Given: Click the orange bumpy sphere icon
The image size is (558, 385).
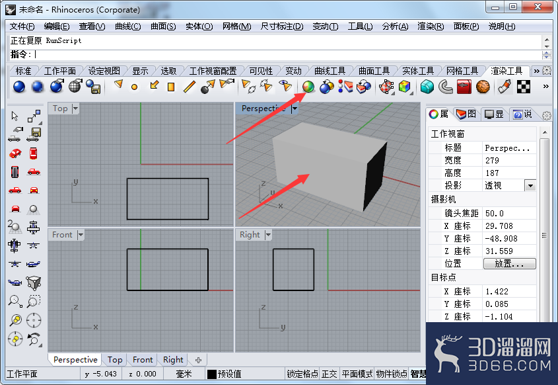Looking at the screenshot, I should 483,87.
